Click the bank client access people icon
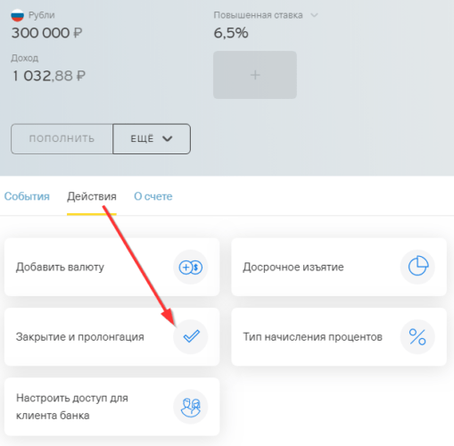The height and width of the screenshot is (446, 454). tap(191, 407)
